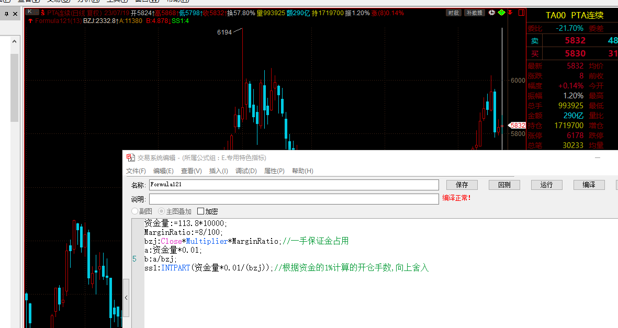The width and height of the screenshot is (618, 328).
Task: Click PTA连续(日线 复权) chart title
Action: pyautogui.click(x=74, y=13)
